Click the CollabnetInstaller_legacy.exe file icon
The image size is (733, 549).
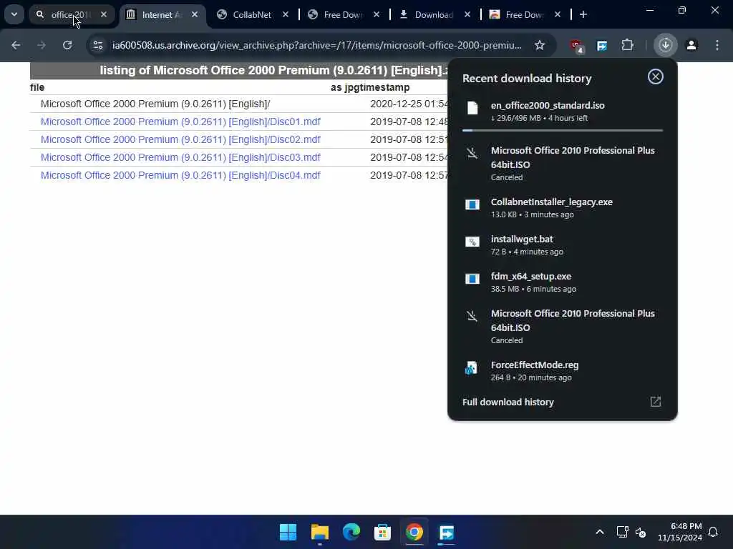[472, 204]
